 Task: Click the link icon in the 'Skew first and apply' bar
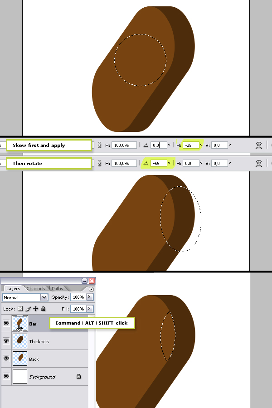point(99,145)
